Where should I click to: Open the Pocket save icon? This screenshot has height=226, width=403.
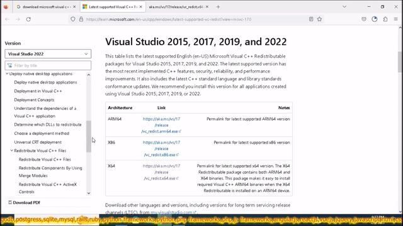(x=364, y=19)
